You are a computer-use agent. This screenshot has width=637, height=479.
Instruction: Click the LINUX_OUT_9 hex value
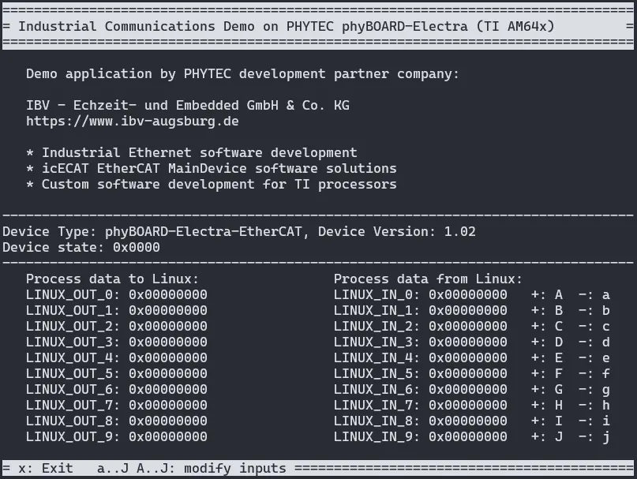(167, 436)
